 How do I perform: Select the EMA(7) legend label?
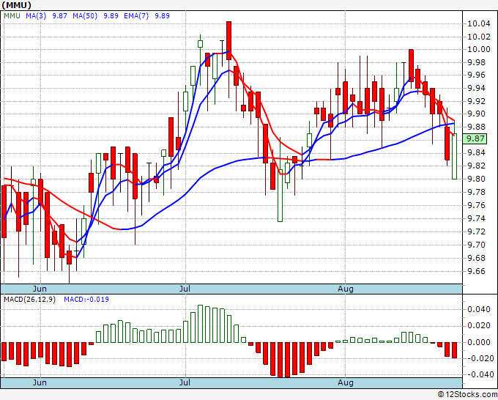click(x=136, y=16)
